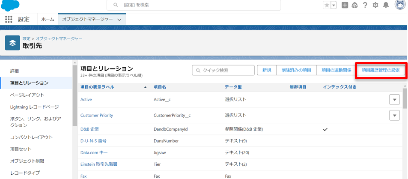Click the 項目の連動関係 button

(x=337, y=70)
